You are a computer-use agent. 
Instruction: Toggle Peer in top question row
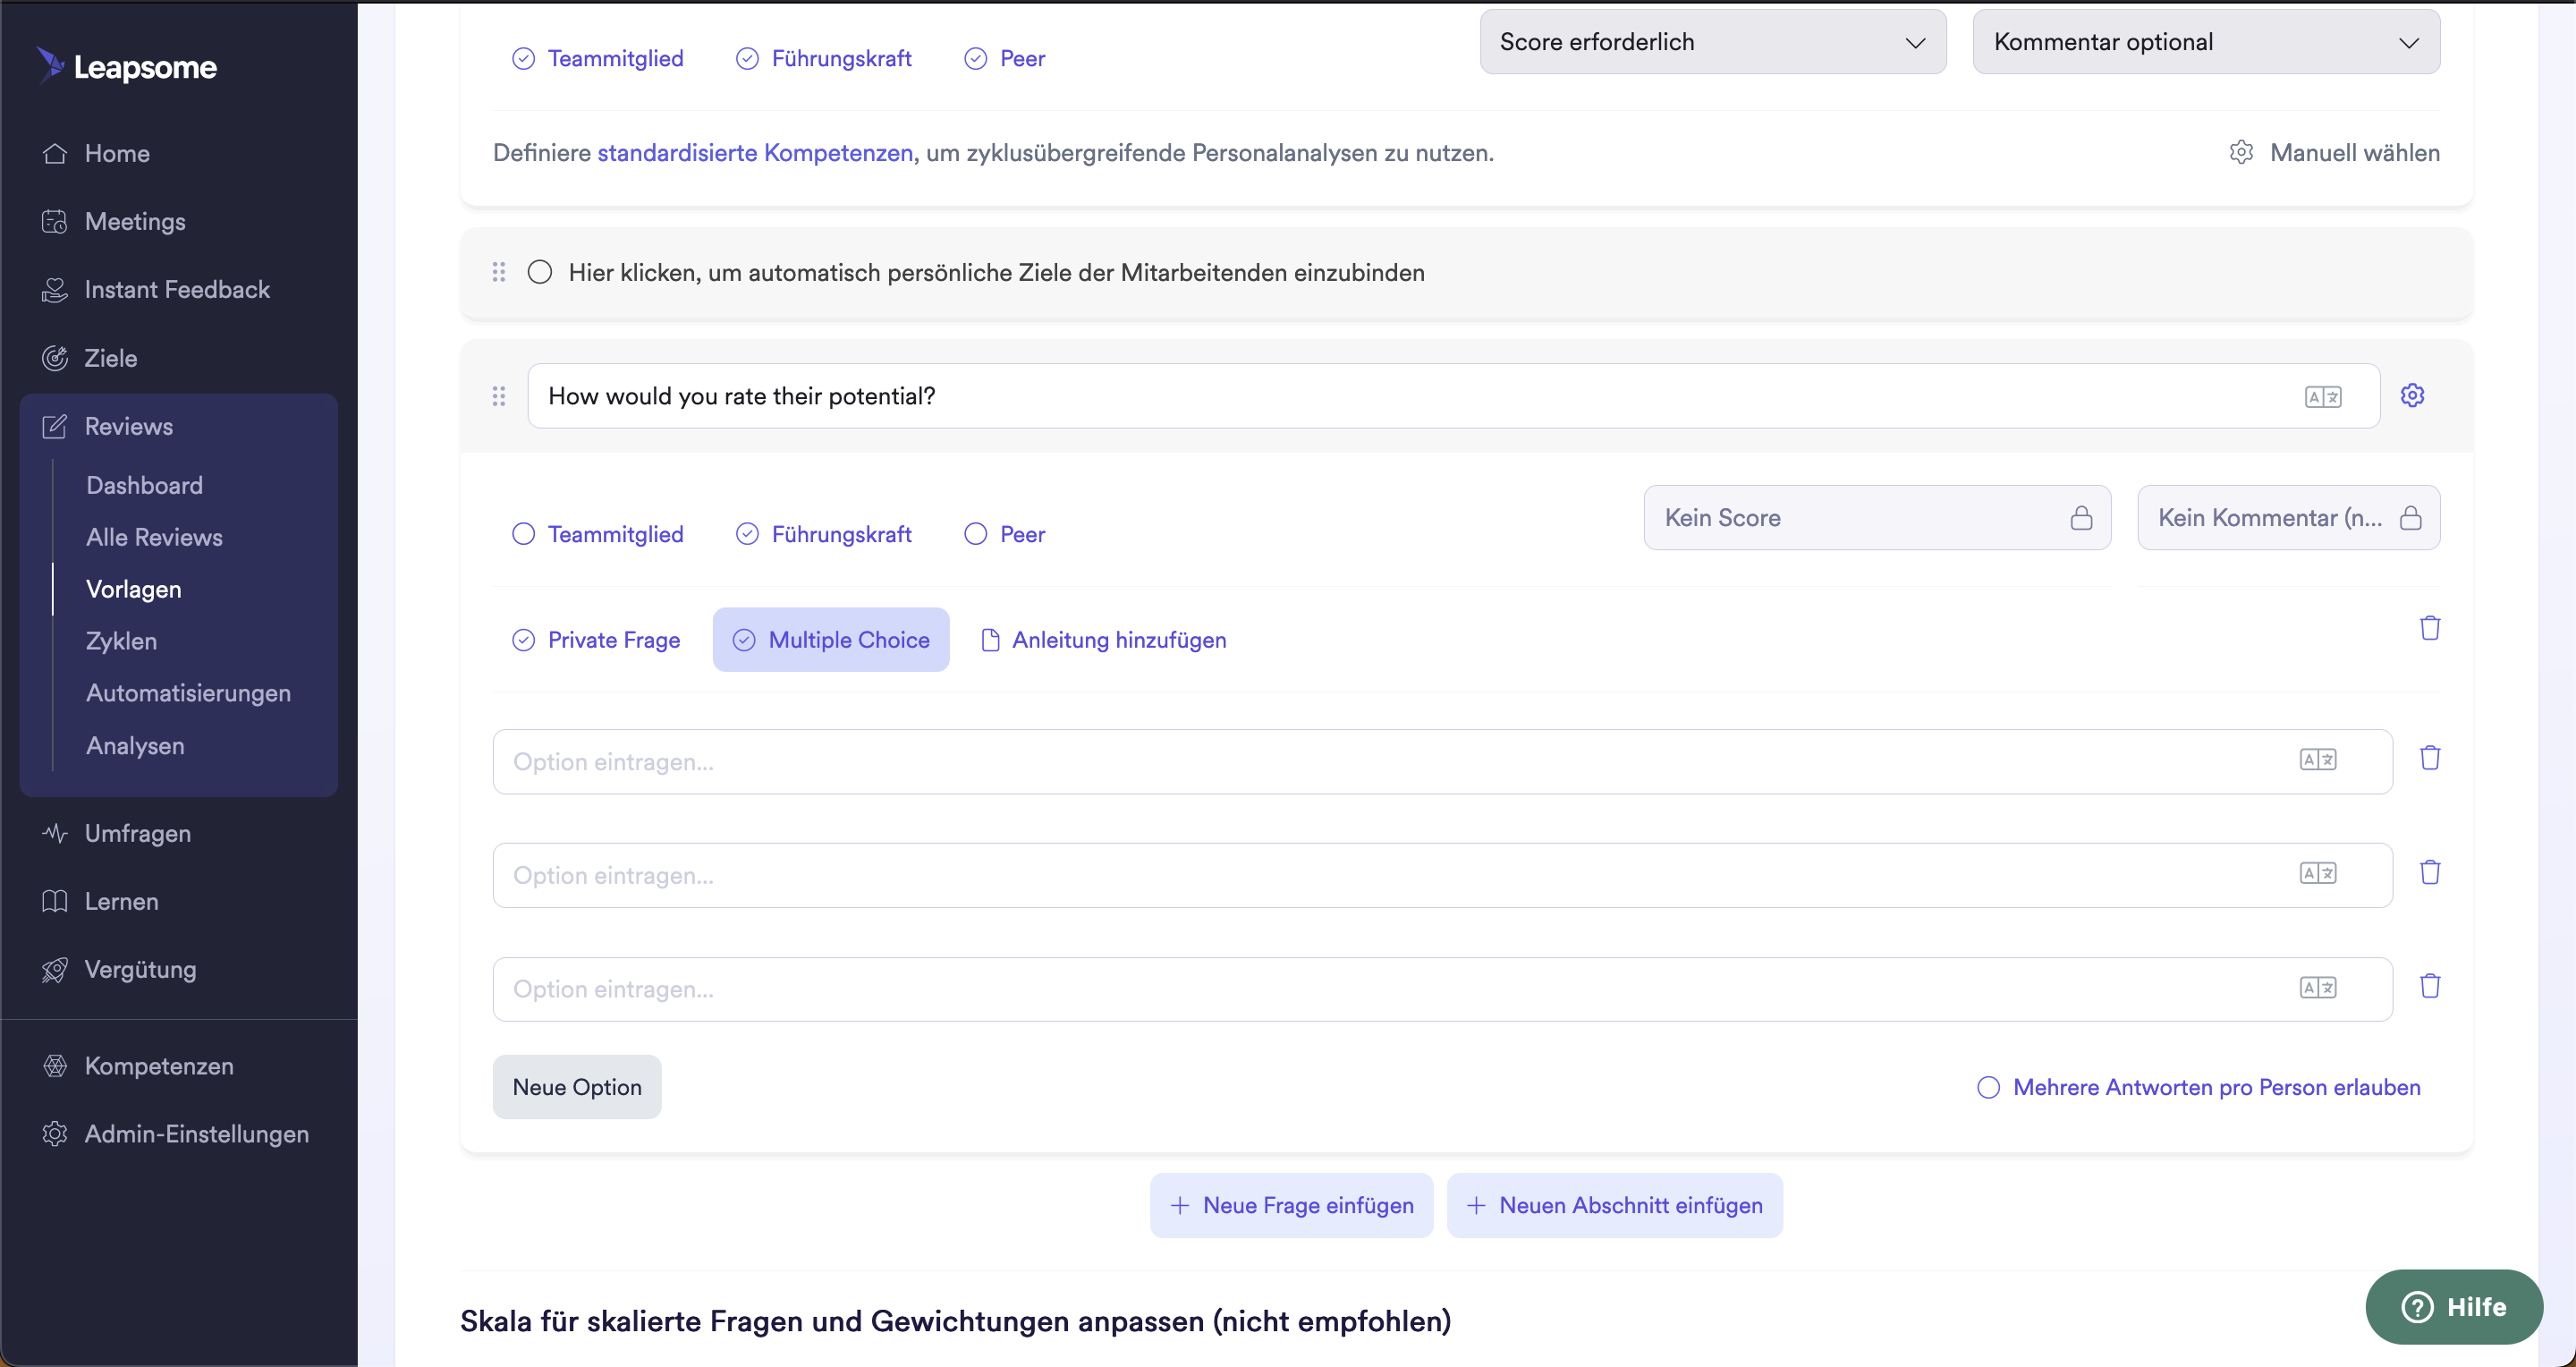(x=1004, y=58)
